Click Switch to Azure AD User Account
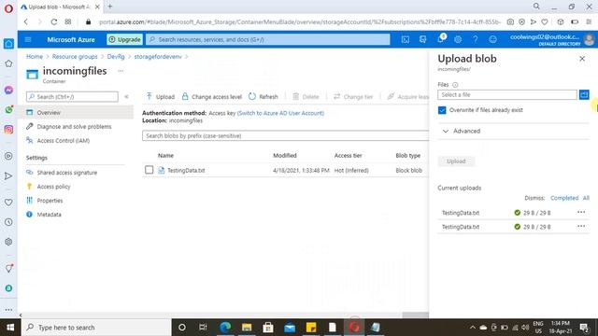Image resolution: width=598 pixels, height=336 pixels. click(x=280, y=113)
